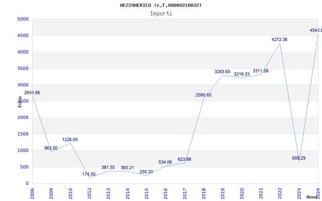Click the 174.30 data label
This screenshot has height=201, width=322.
pyautogui.click(x=89, y=174)
